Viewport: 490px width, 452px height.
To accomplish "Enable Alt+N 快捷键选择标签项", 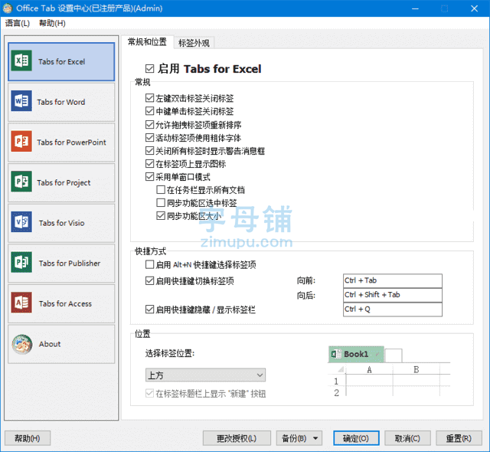I will click(150, 265).
